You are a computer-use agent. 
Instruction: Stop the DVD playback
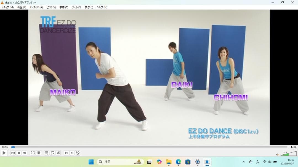(x=19, y=153)
